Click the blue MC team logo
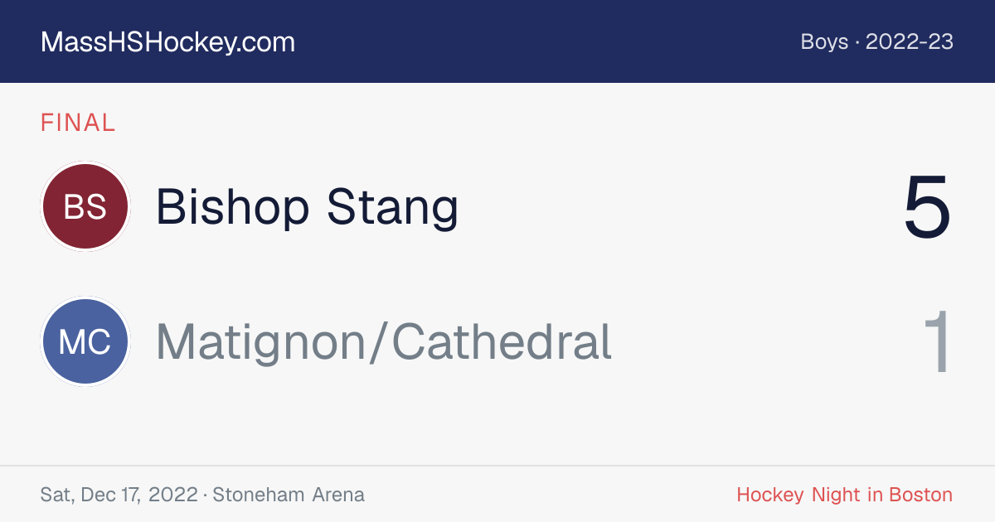Screen dimensions: 995x522 (x=85, y=341)
